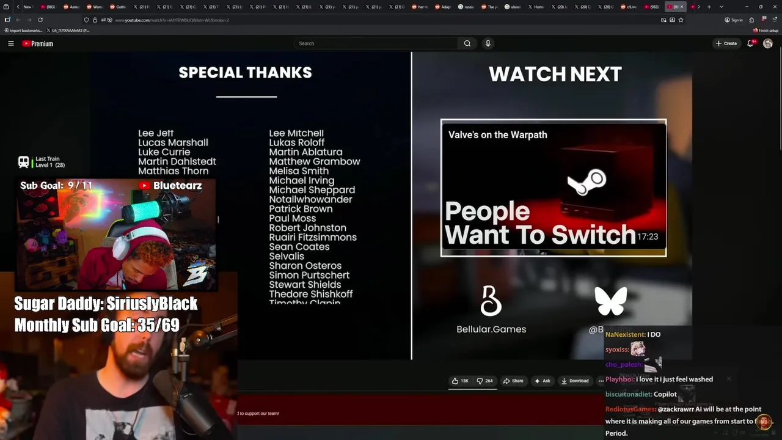This screenshot has width=782, height=440.
Task: Focus the YouTube search field
Action: 376,43
